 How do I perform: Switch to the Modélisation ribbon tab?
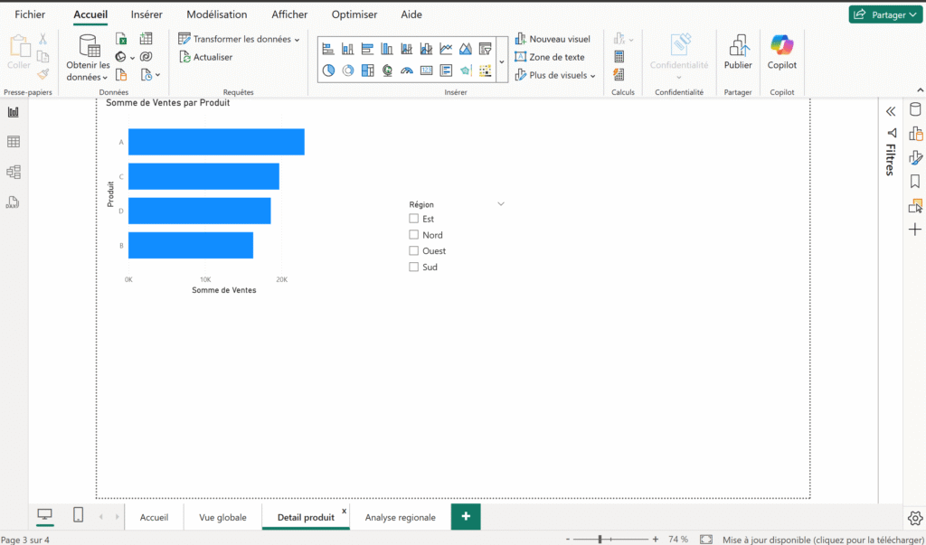point(217,14)
